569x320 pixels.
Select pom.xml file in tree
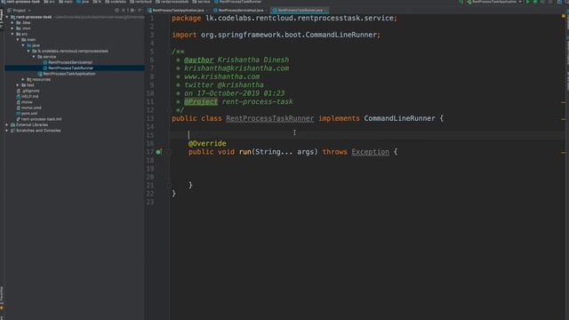coord(29,114)
